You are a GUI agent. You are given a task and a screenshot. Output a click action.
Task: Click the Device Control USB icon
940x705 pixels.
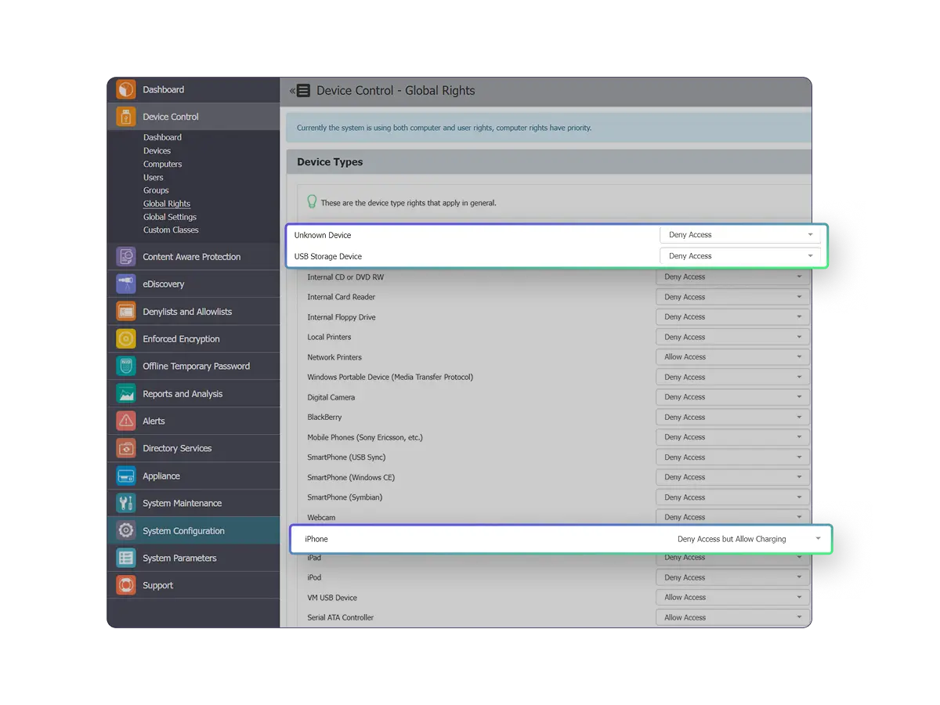point(125,117)
